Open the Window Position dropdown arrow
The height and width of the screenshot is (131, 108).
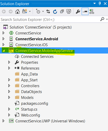[95, 4]
